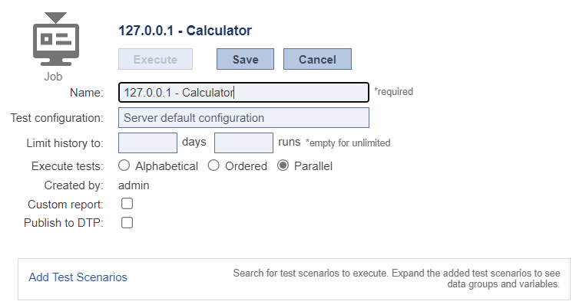Select the Ordered execution radio button

click(x=214, y=165)
